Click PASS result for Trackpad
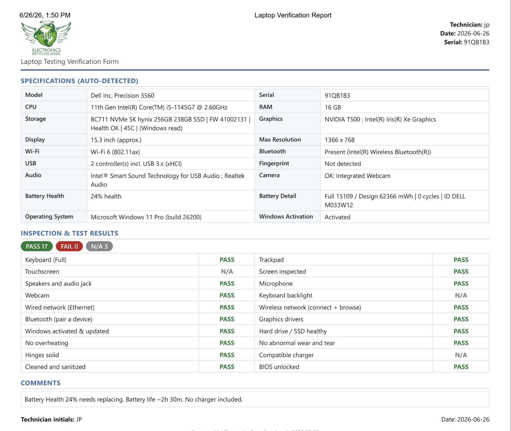 pyautogui.click(x=461, y=260)
